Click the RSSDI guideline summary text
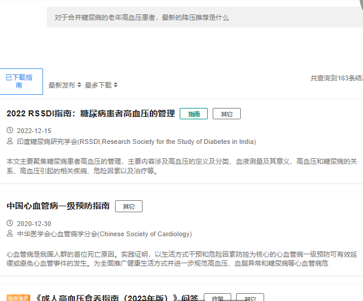 tap(180, 166)
